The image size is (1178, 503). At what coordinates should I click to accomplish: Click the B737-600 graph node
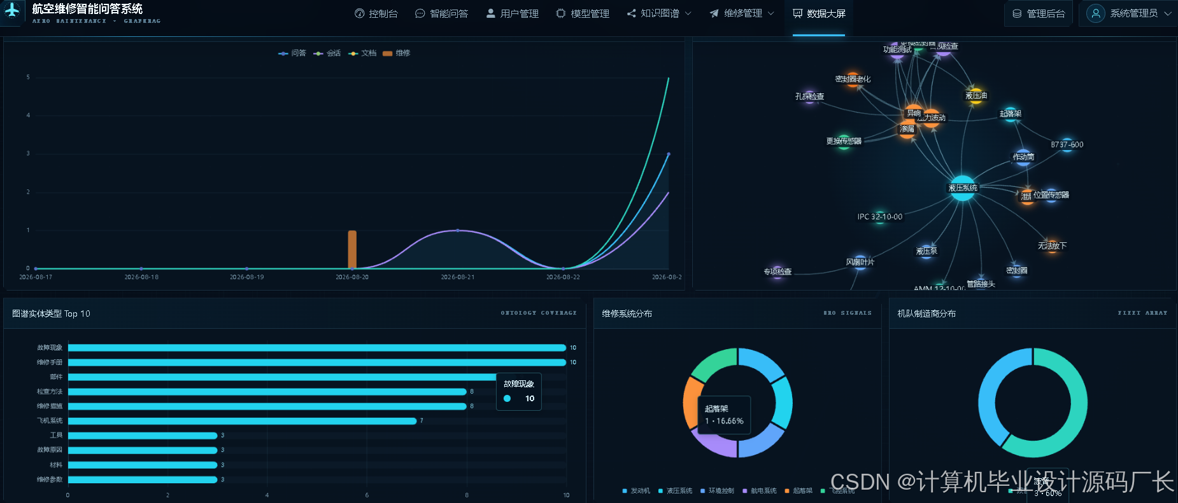pyautogui.click(x=1067, y=144)
